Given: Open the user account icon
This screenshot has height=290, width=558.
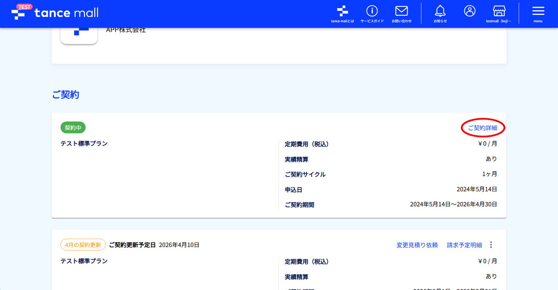Looking at the screenshot, I should pos(470,11).
